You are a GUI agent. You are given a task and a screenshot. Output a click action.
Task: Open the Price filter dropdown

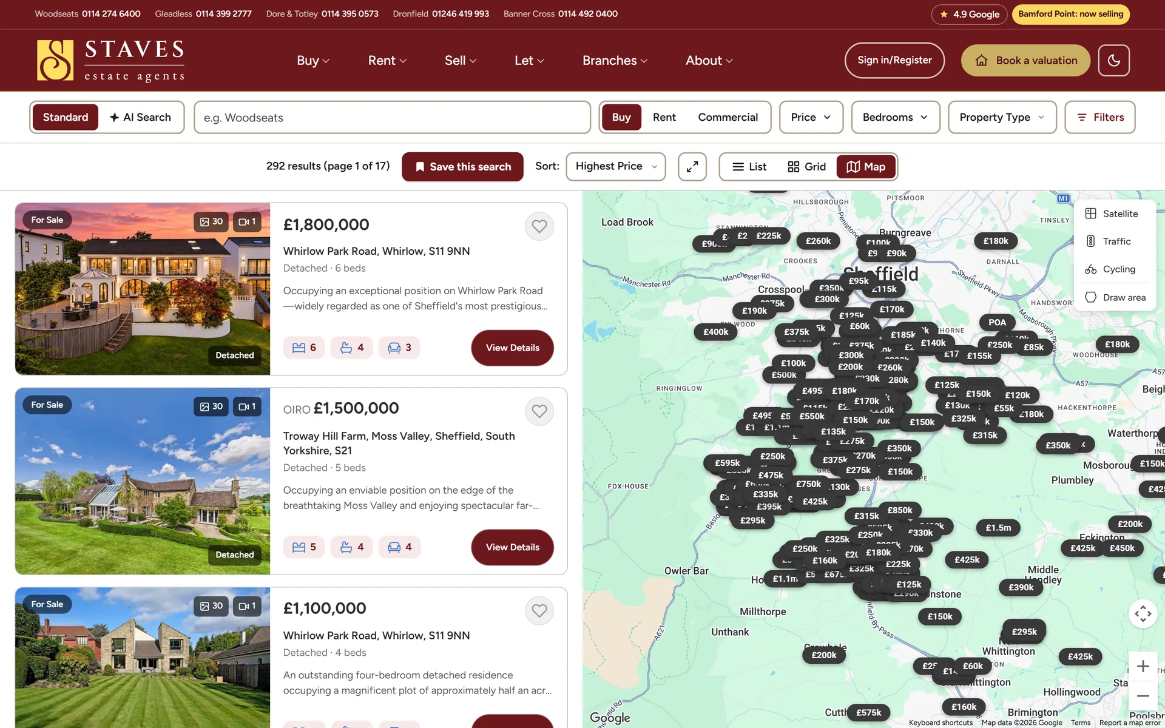click(811, 117)
